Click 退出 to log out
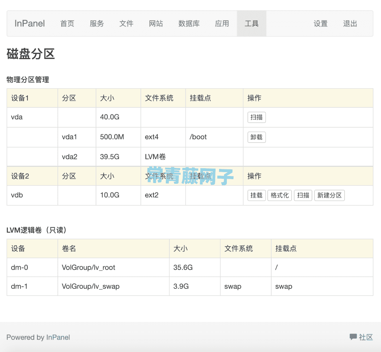The width and height of the screenshot is (381, 352). [x=350, y=24]
